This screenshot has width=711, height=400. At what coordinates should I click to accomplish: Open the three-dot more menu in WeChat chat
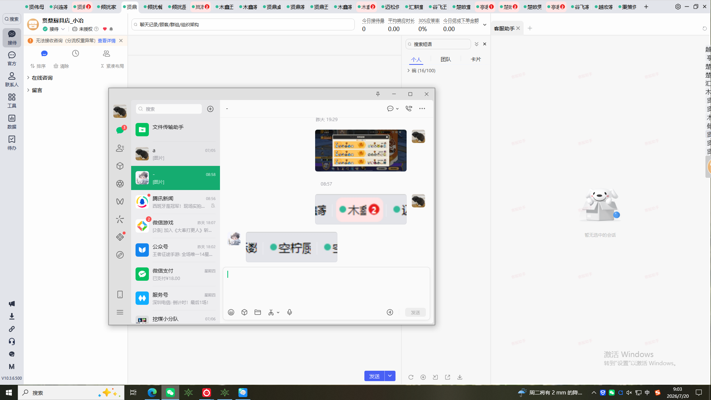(x=422, y=109)
